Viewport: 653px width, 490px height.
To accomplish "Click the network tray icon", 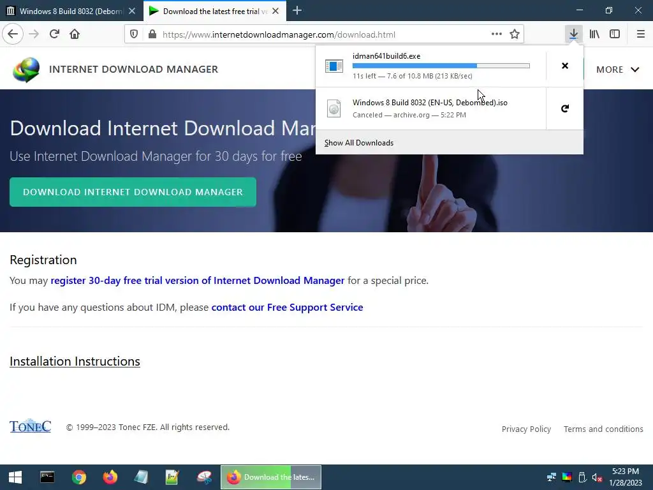I will click(552, 477).
